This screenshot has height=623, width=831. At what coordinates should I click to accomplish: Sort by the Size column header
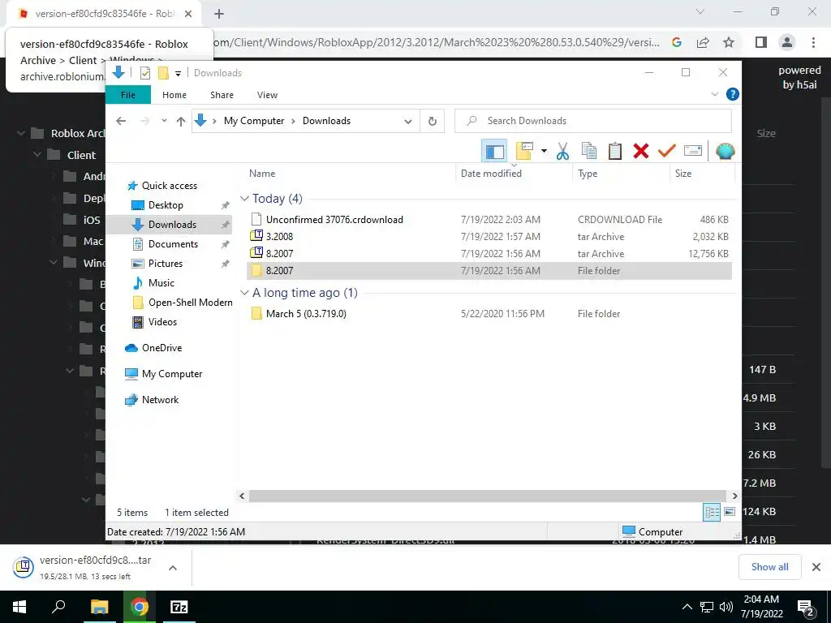(x=683, y=174)
